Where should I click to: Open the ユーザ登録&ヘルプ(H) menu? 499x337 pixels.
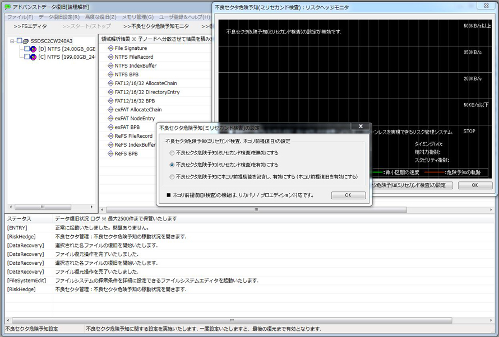[184, 17]
